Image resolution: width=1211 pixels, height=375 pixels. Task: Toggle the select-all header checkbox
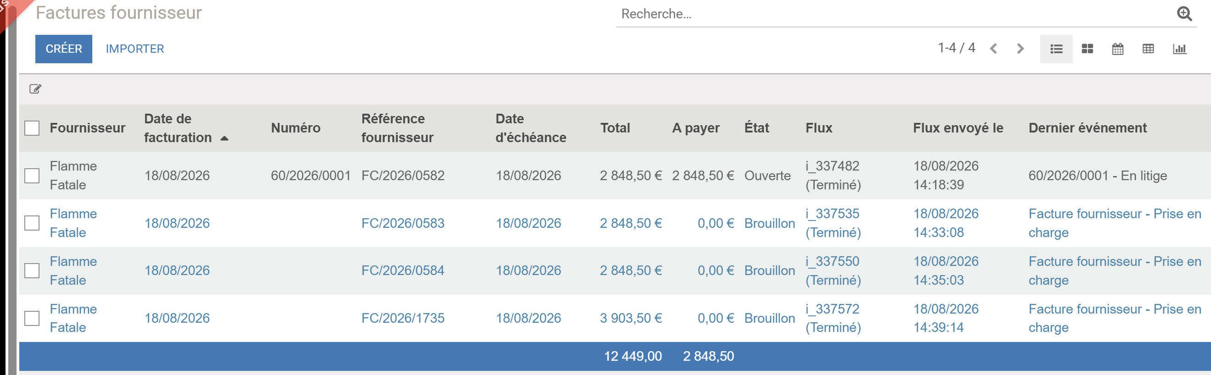point(32,128)
